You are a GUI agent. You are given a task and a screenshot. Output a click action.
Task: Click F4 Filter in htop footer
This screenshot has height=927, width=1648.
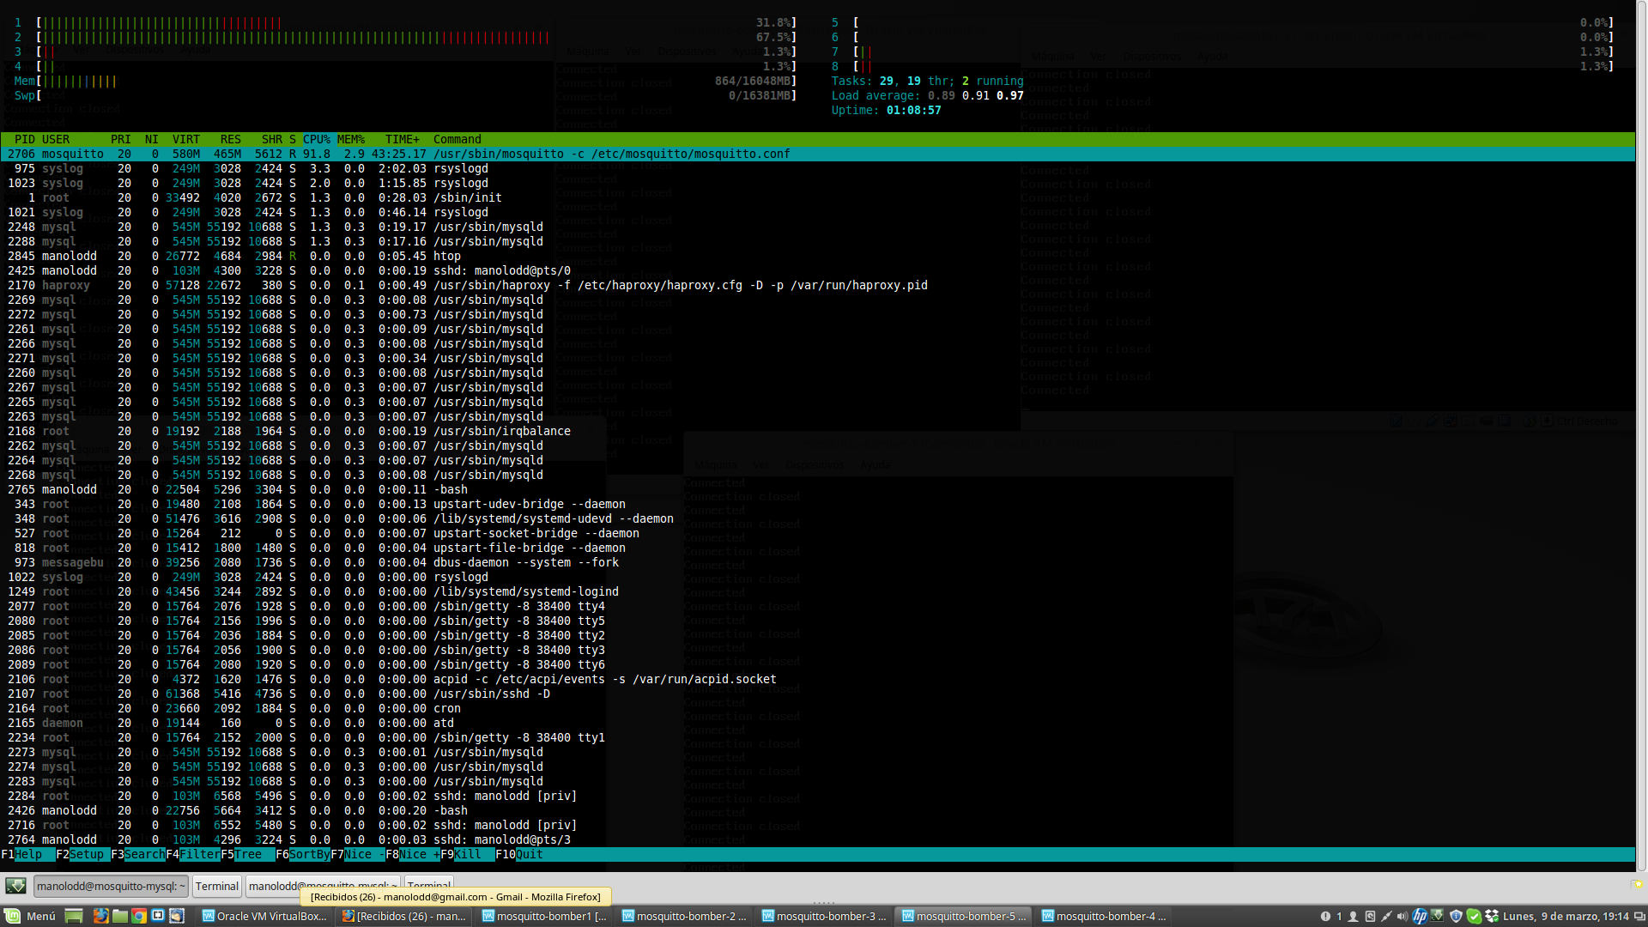[x=193, y=854]
